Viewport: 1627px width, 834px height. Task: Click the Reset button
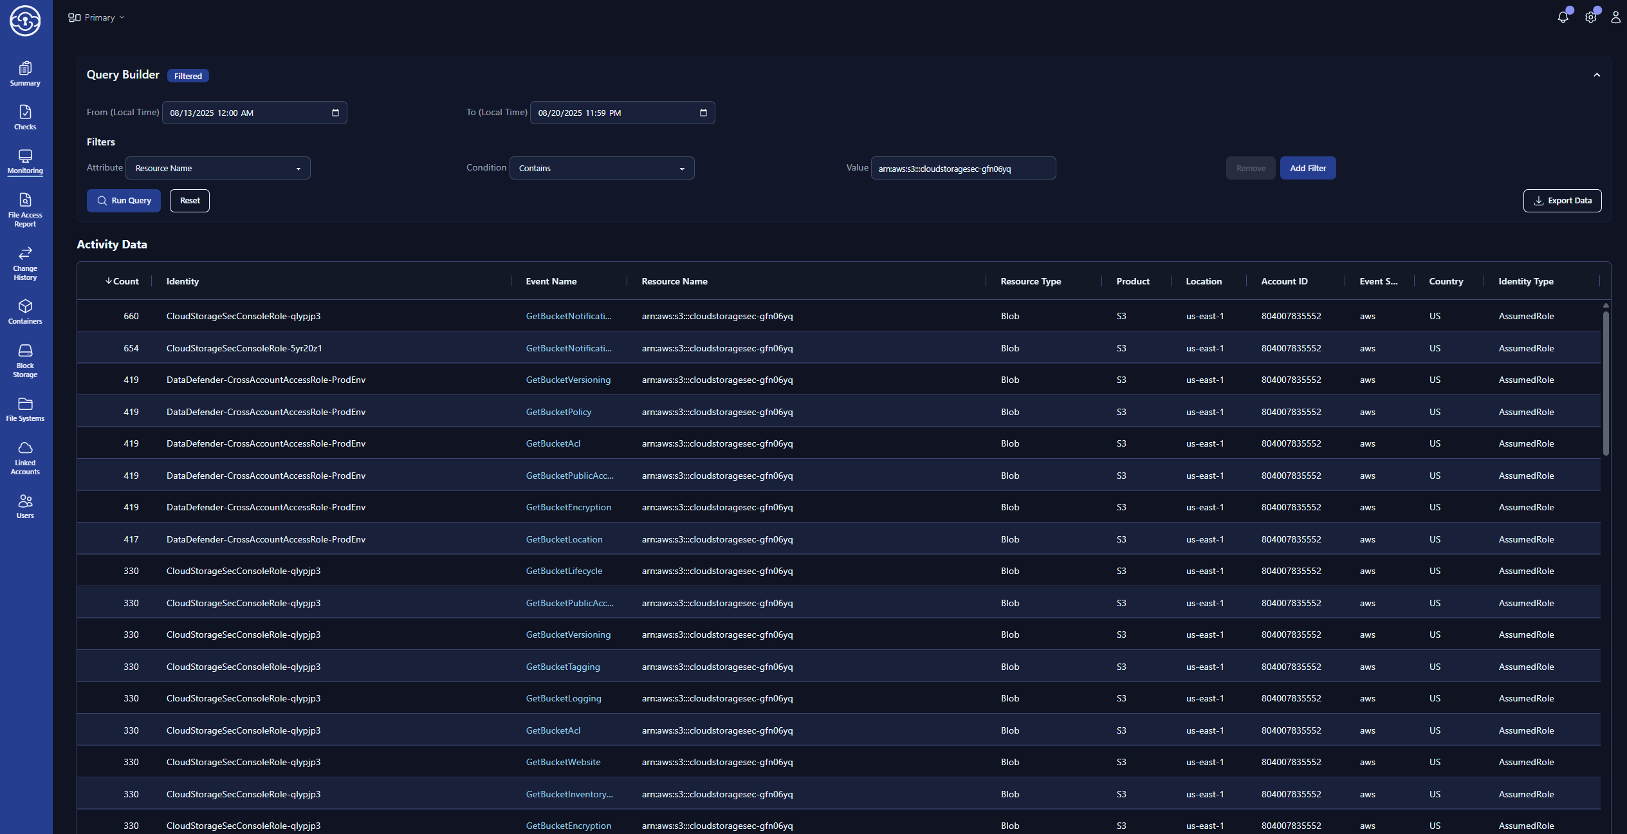pyautogui.click(x=190, y=201)
